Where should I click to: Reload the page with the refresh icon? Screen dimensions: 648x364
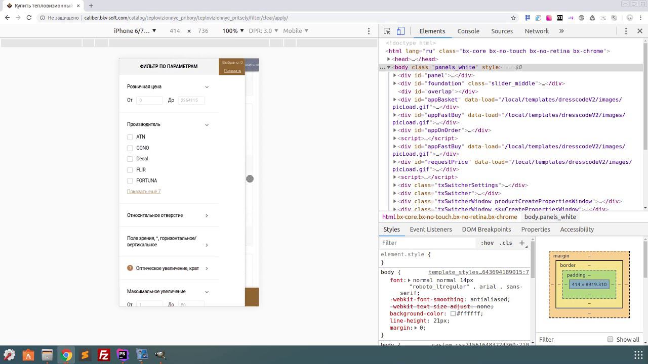29,18
